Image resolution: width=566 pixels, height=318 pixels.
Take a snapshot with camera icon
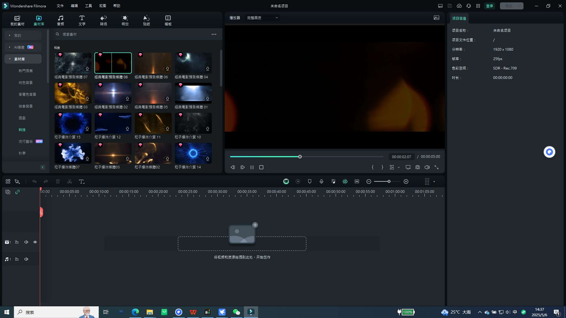tap(418, 167)
